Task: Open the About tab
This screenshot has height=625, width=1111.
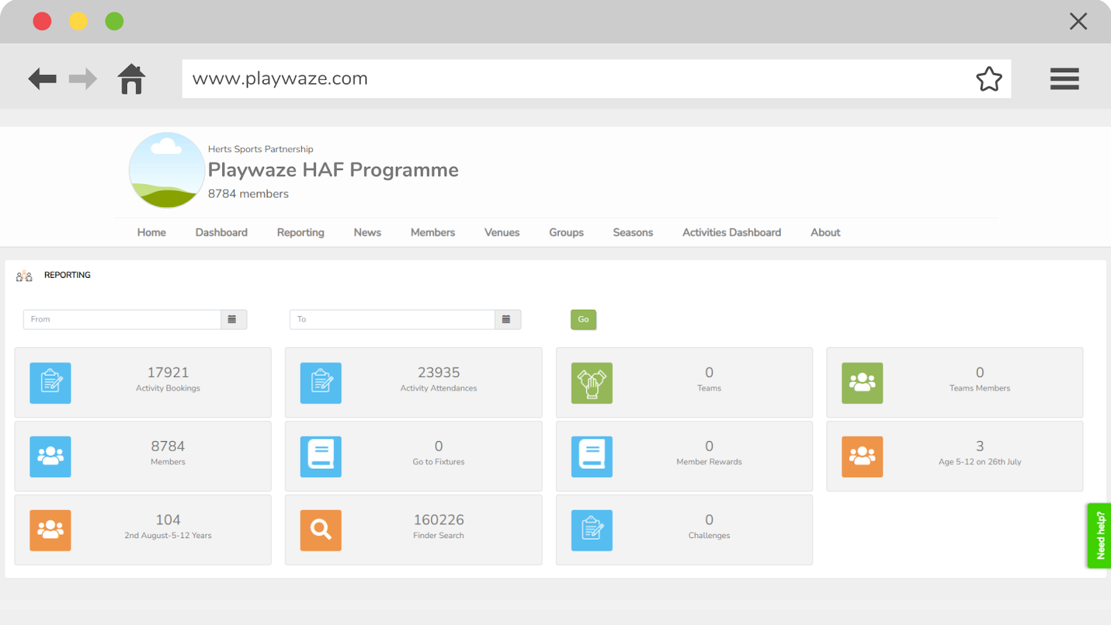Action: tap(826, 233)
